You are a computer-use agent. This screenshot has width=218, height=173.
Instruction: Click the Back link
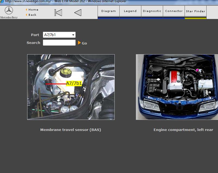(x=32, y=15)
